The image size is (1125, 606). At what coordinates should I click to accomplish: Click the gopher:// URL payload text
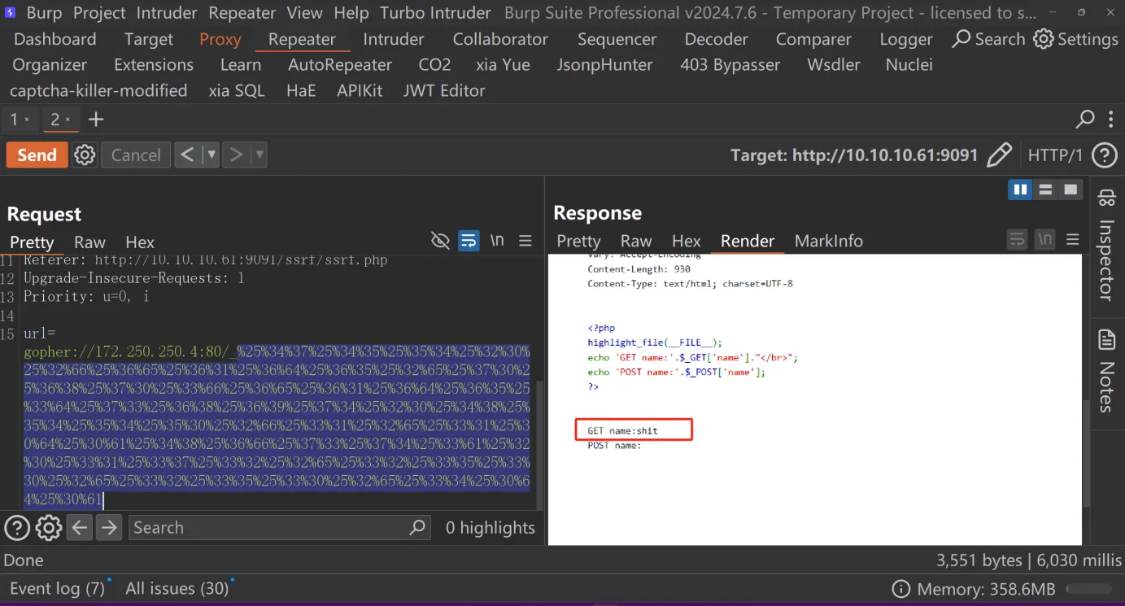point(277,424)
